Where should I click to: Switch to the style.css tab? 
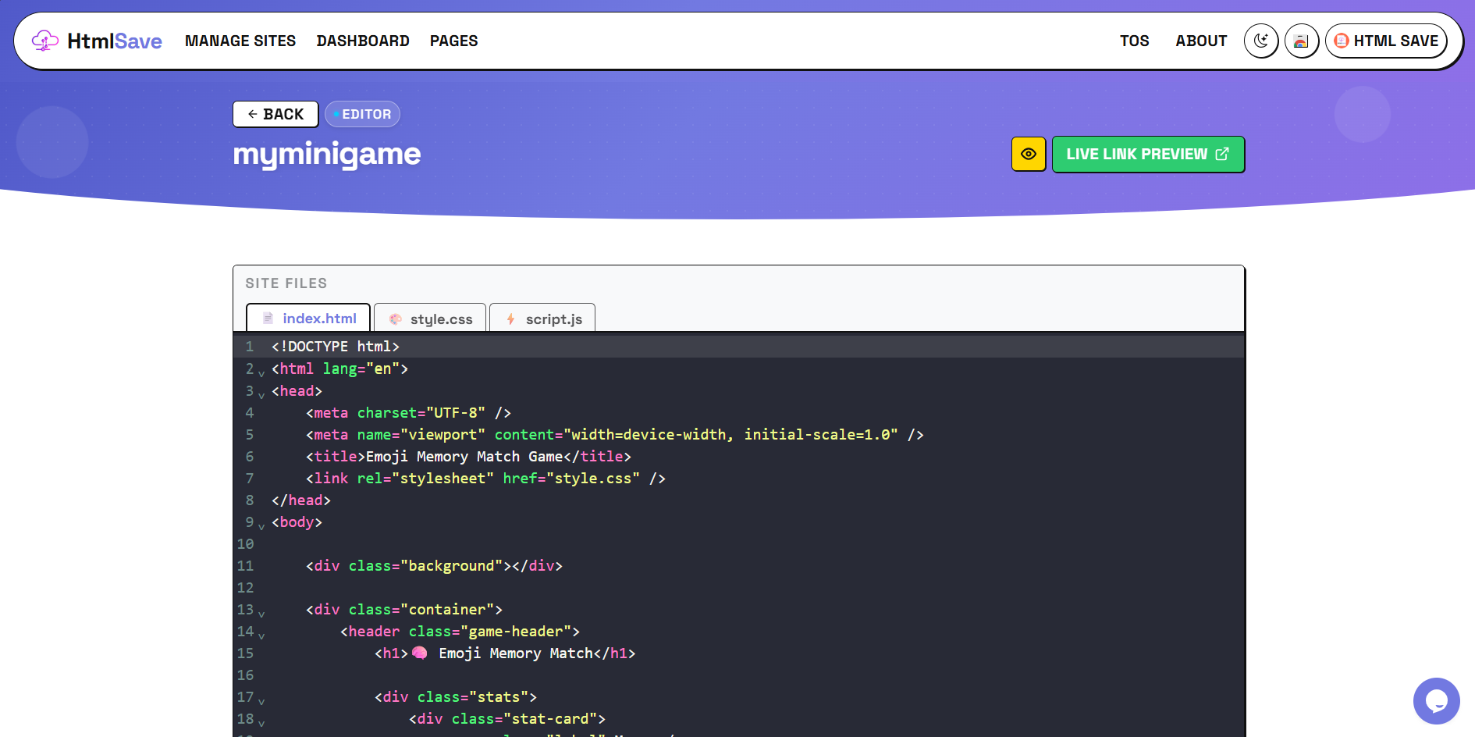coord(430,319)
